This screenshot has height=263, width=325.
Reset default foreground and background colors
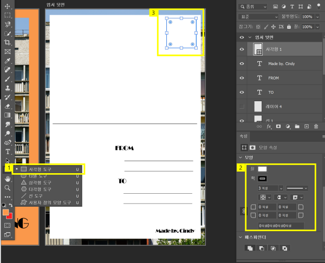tap(4, 205)
